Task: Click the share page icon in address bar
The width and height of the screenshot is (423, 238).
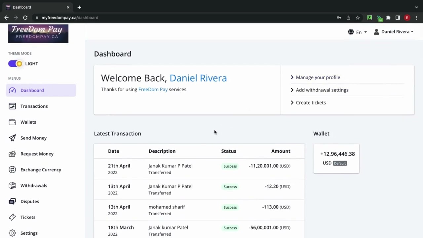Action: 348,18
